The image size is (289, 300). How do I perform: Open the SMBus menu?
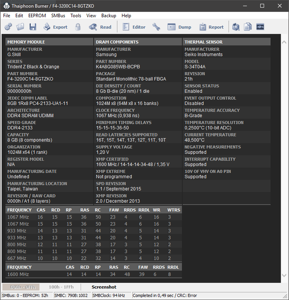click(x=58, y=15)
